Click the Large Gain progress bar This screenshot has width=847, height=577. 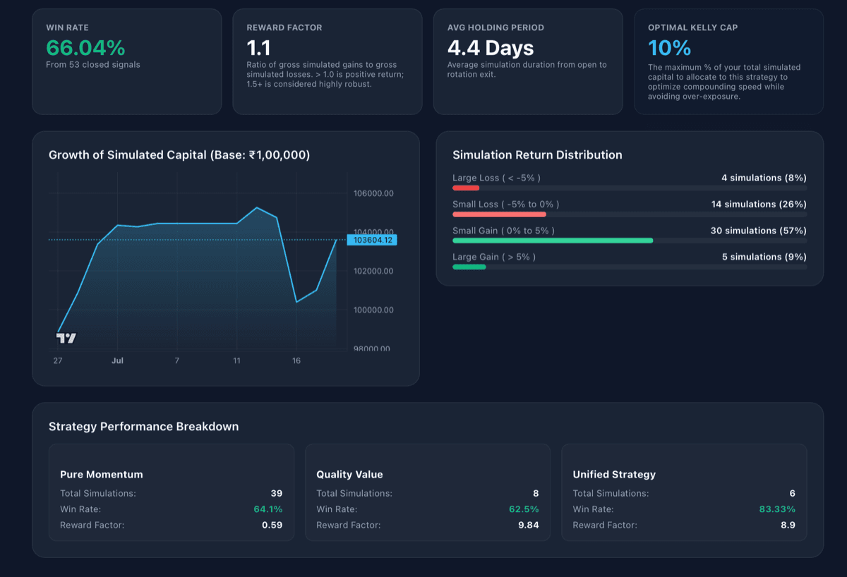pyautogui.click(x=469, y=267)
